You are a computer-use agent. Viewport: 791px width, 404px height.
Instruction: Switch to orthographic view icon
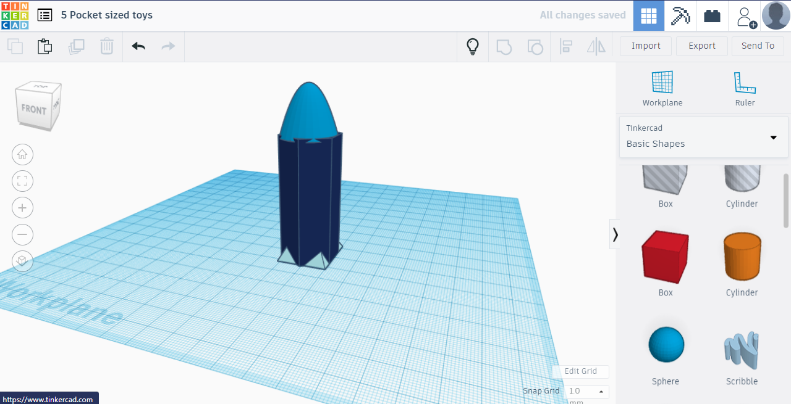click(22, 261)
